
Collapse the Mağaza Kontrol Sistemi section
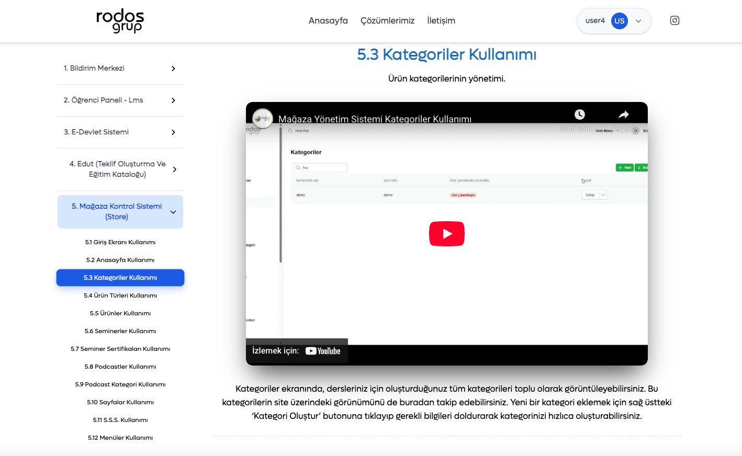click(173, 212)
